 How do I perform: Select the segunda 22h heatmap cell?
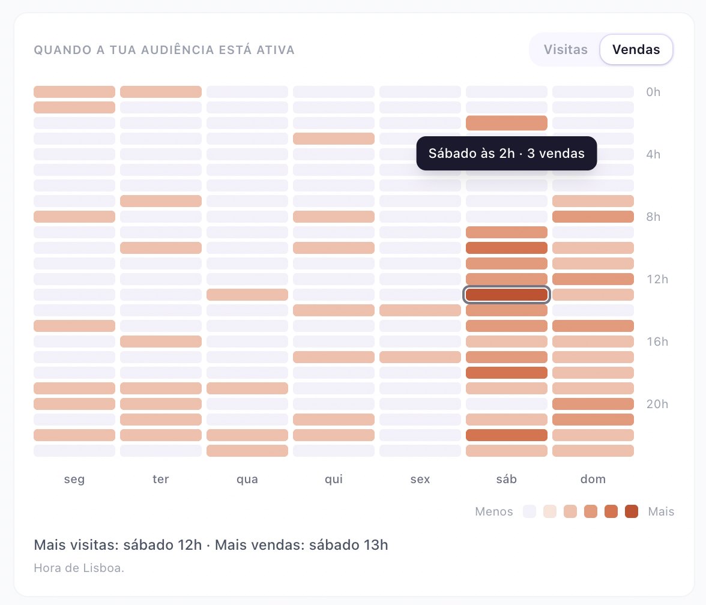[x=74, y=435]
